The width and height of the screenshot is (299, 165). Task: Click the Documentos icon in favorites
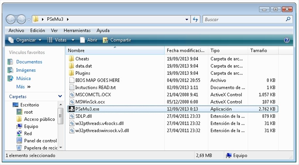[10, 62]
